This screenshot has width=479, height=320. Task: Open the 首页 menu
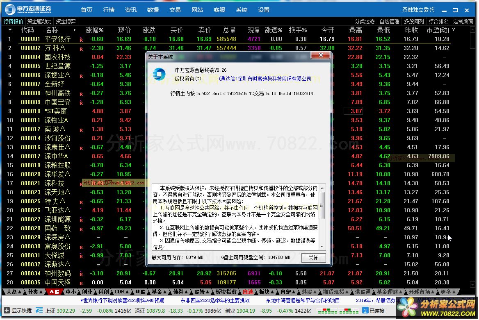[87, 10]
